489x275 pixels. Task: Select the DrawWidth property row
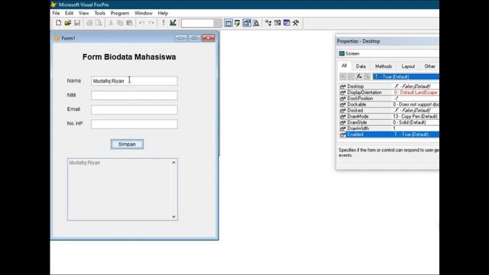[x=389, y=128]
